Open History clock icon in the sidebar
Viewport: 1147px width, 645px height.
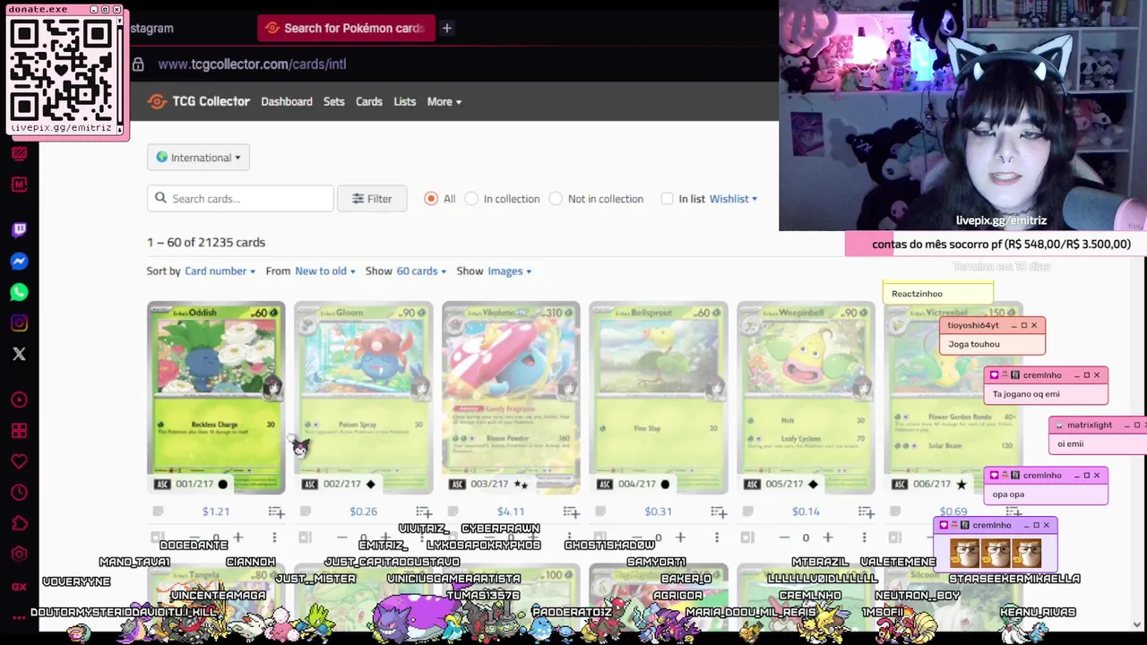pyautogui.click(x=19, y=493)
